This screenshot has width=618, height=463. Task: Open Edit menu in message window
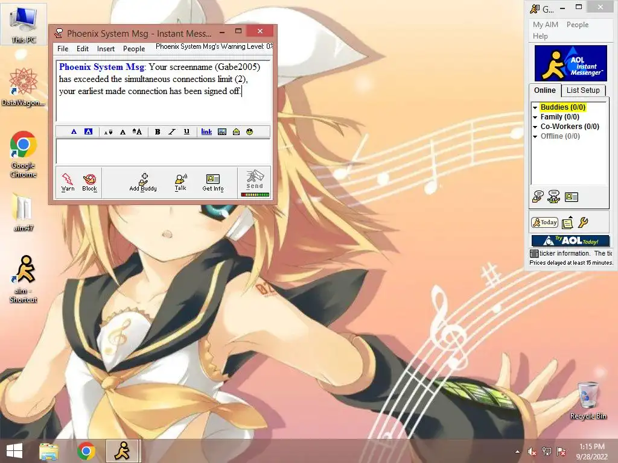click(x=82, y=48)
